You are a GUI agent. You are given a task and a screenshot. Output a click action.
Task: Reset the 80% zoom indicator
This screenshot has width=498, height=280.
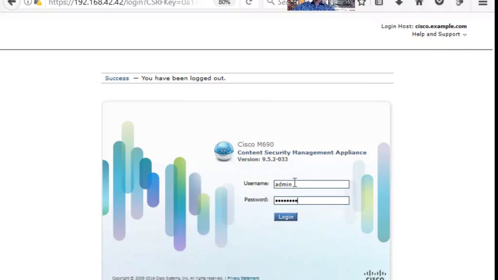(x=224, y=3)
